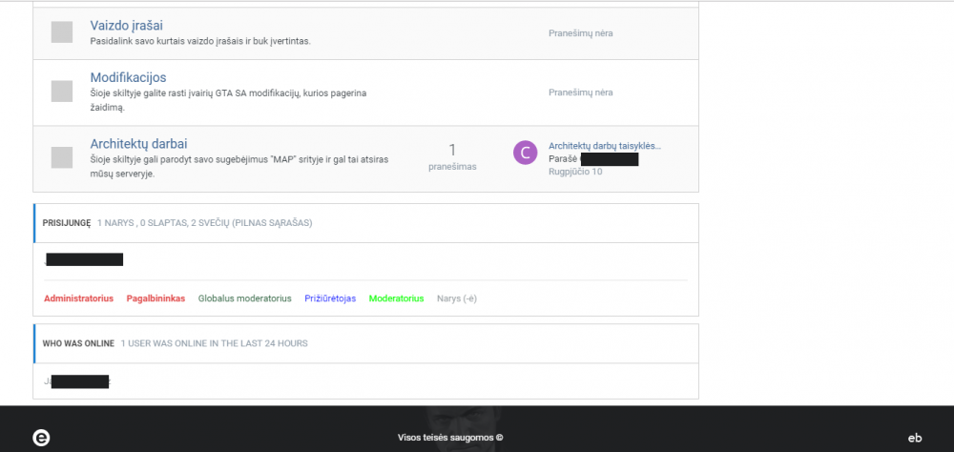
Task: Open the Modifikacijos forum section
Action: pyautogui.click(x=128, y=77)
